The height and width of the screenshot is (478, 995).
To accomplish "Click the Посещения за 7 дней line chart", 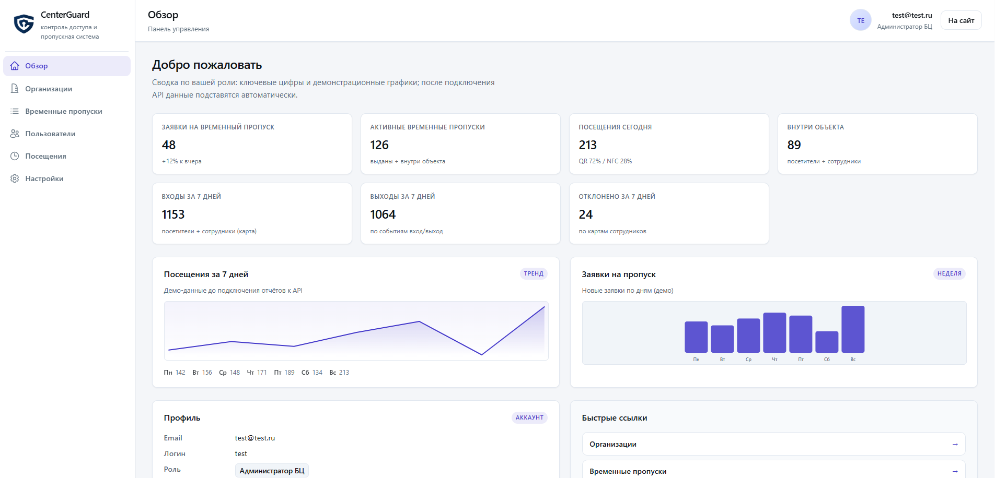I will click(x=356, y=331).
